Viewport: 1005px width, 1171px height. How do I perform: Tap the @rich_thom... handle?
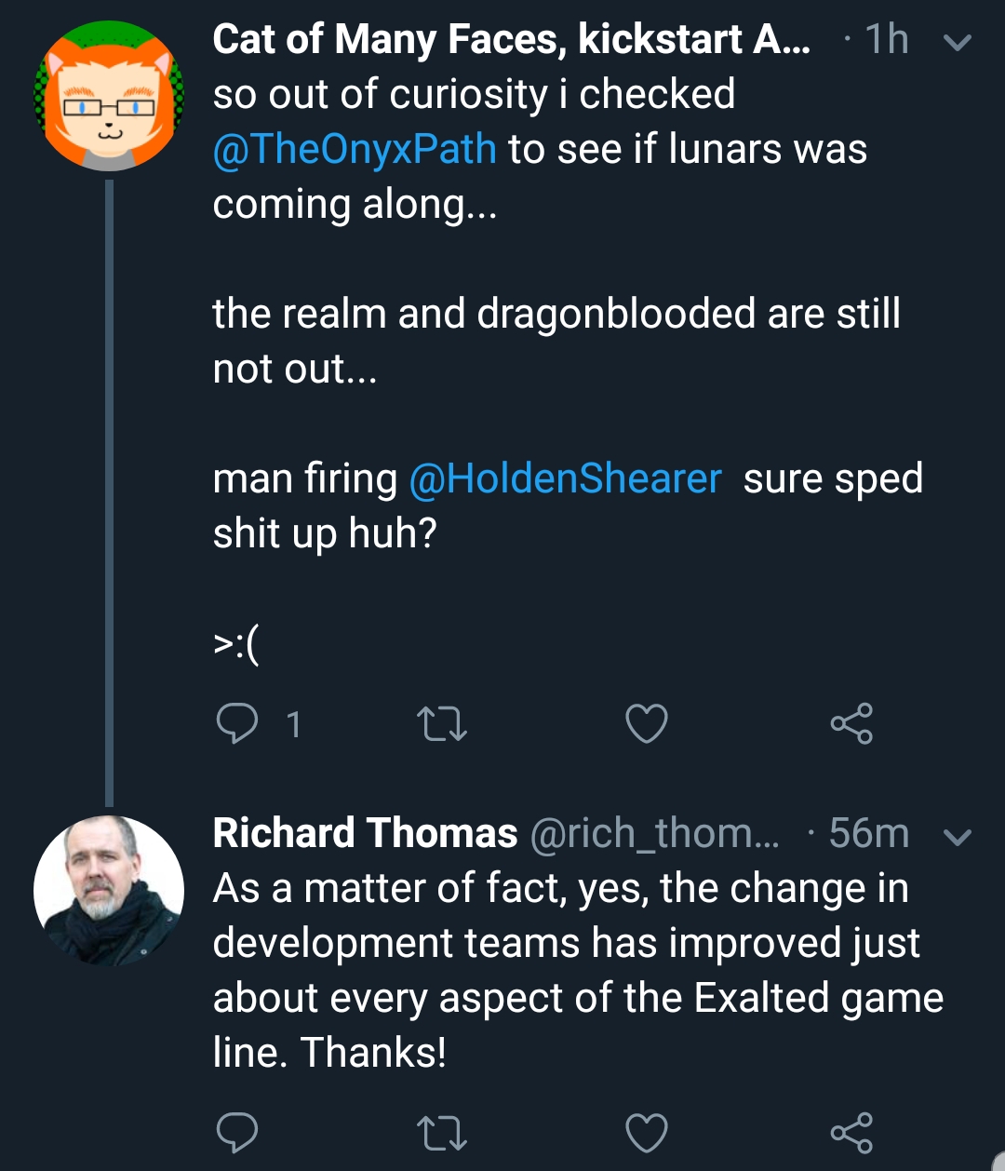[655, 833]
